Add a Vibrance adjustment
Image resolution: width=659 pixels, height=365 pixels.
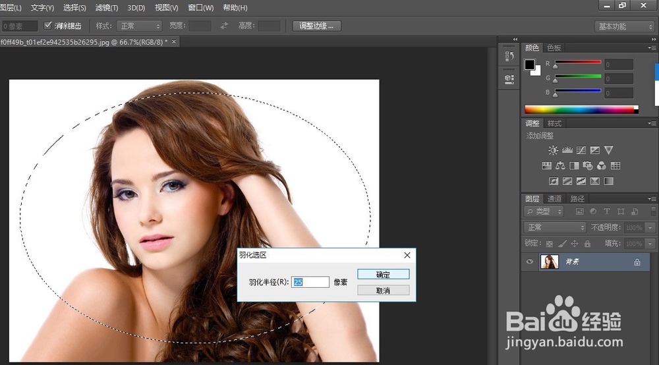(x=608, y=150)
